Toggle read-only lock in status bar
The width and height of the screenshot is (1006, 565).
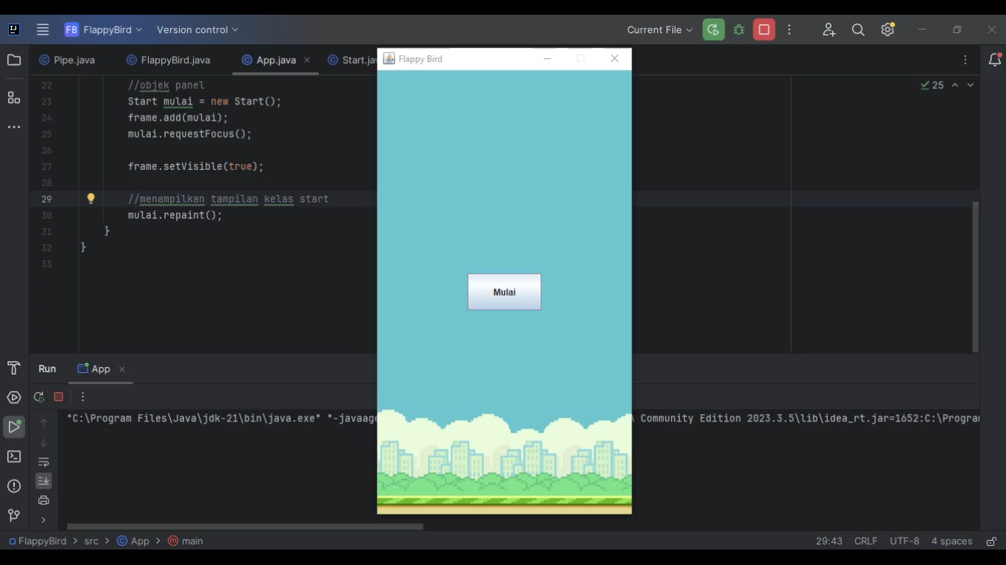(x=991, y=541)
